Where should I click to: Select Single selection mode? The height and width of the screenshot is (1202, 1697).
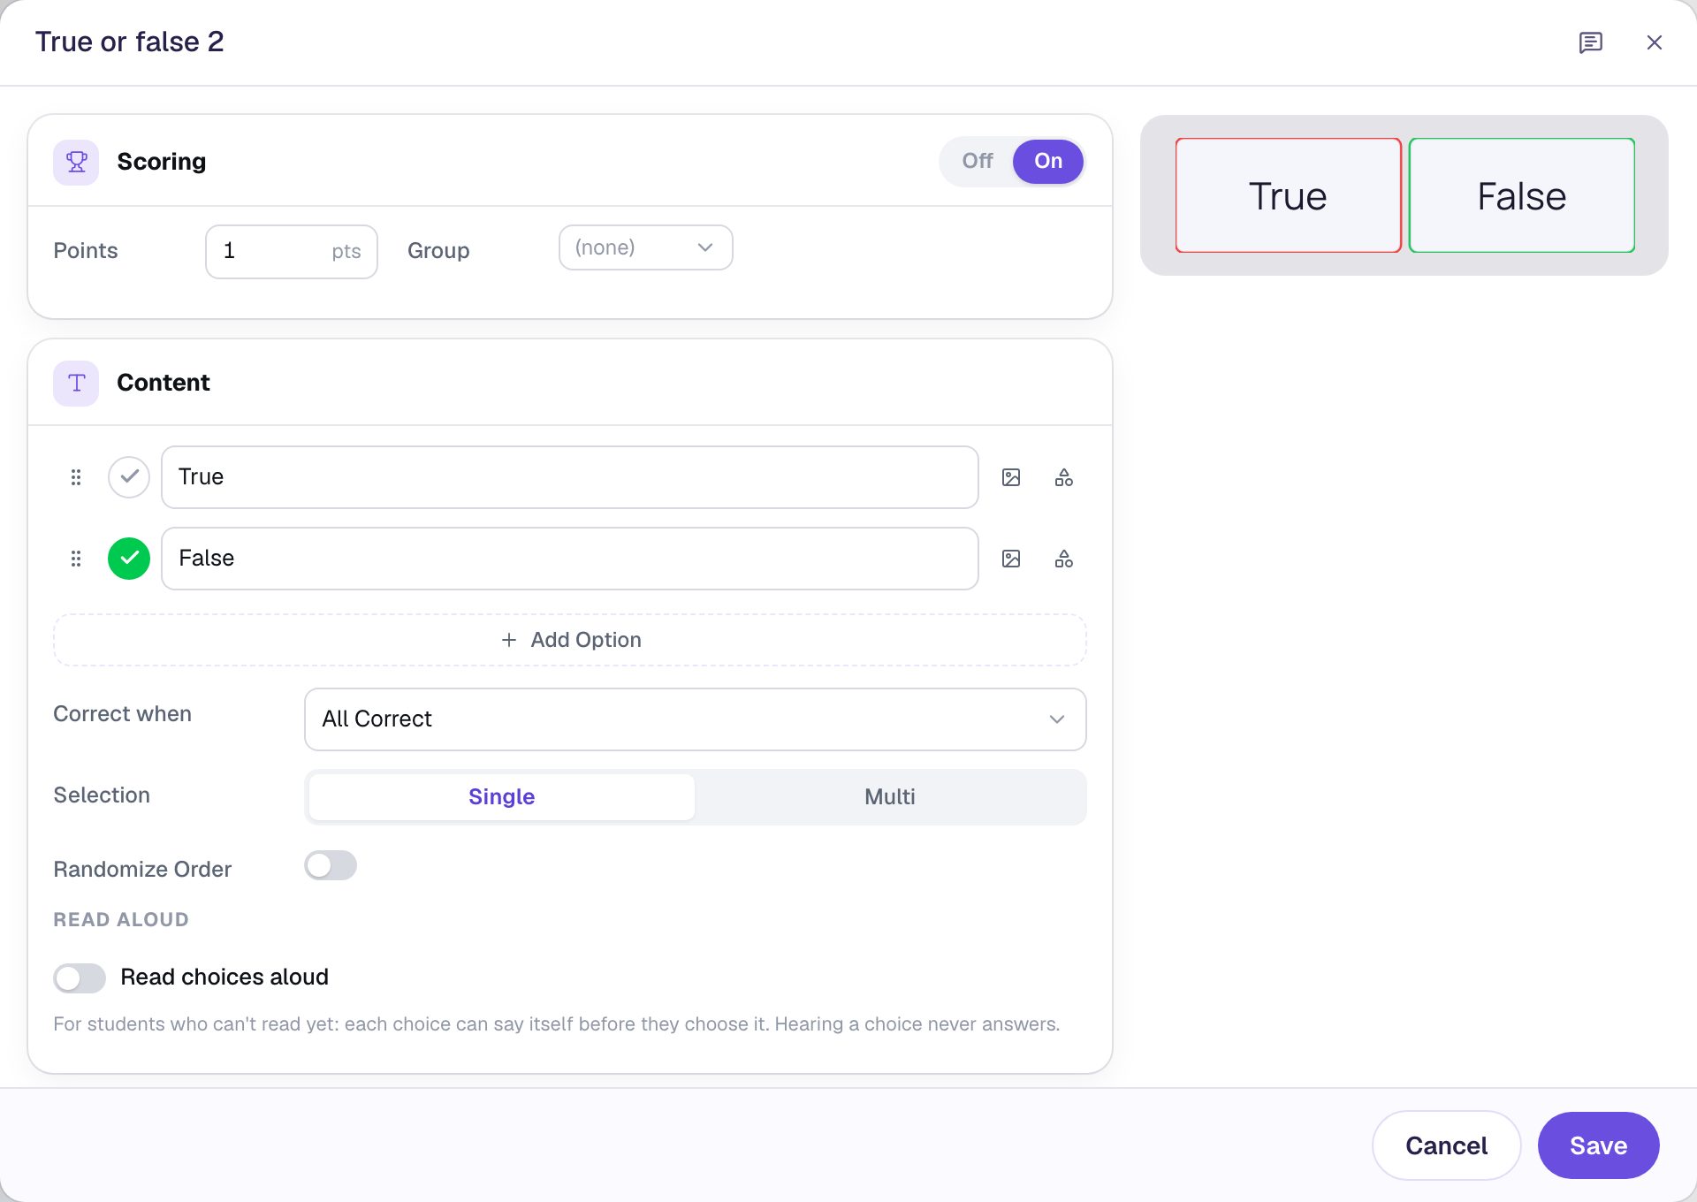pos(501,796)
